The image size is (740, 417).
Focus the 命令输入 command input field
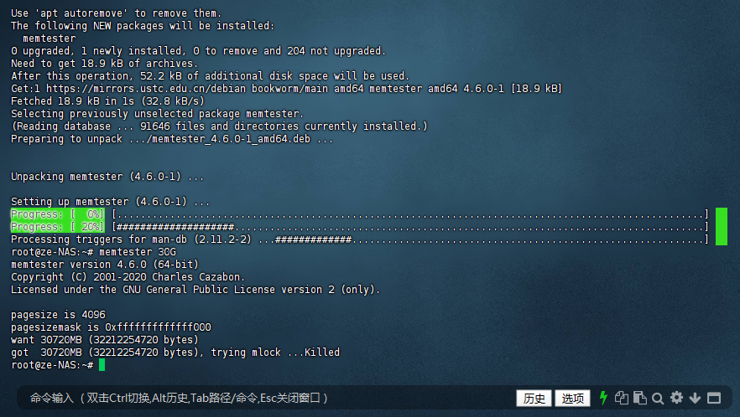pyautogui.click(x=264, y=398)
